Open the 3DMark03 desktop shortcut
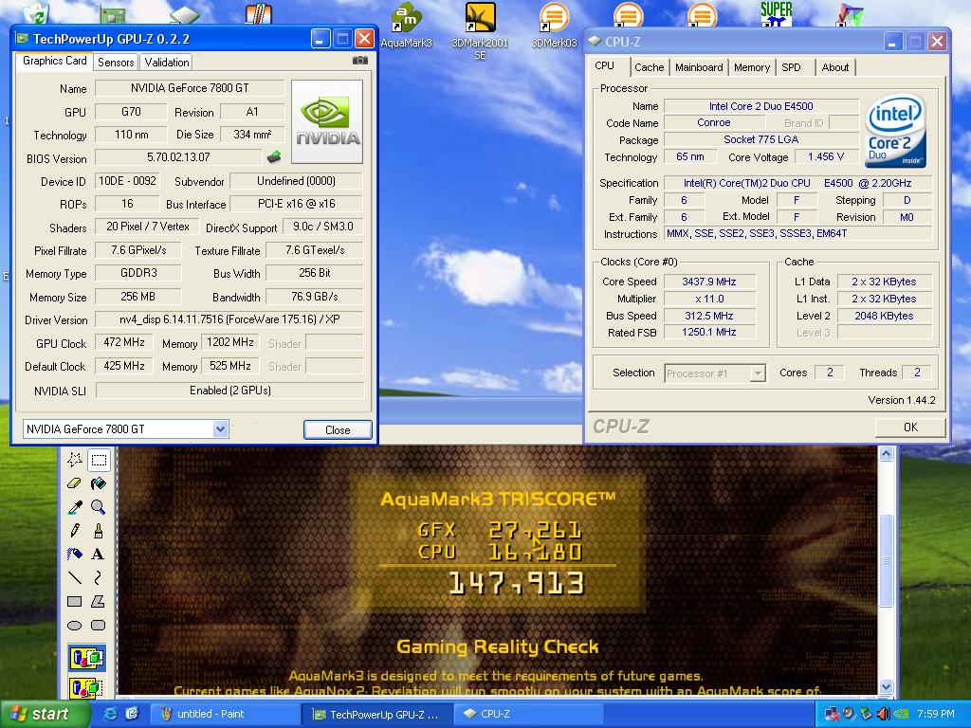971x728 pixels. [554, 26]
